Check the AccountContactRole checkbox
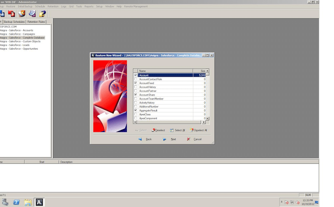The image size is (334, 207). click(135, 79)
